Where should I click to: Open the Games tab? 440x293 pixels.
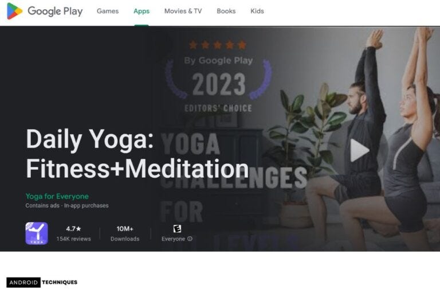coord(108,11)
